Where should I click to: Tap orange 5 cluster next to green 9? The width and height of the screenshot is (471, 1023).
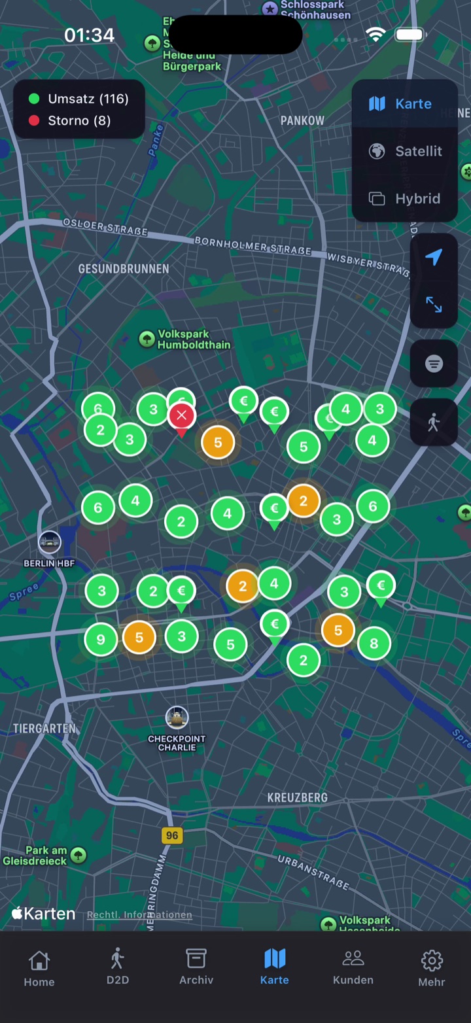pos(139,636)
